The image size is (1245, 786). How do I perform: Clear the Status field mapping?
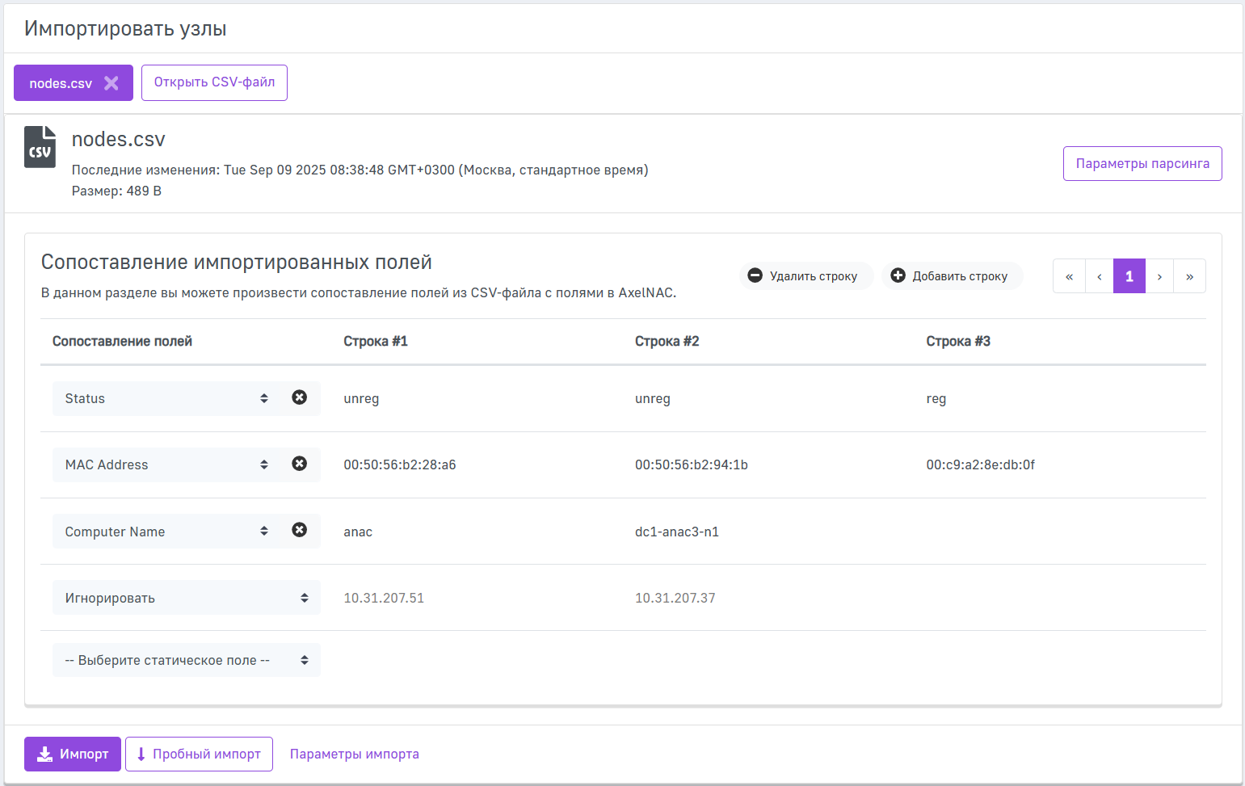coord(299,397)
